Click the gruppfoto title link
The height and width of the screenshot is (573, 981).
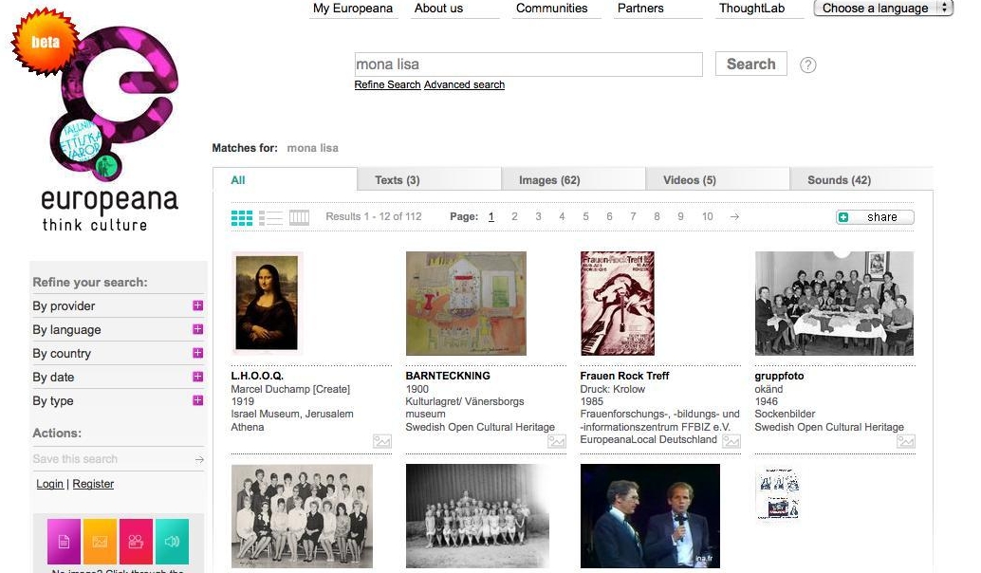point(779,376)
